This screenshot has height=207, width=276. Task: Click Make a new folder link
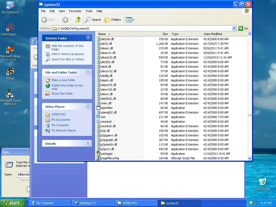63,80
